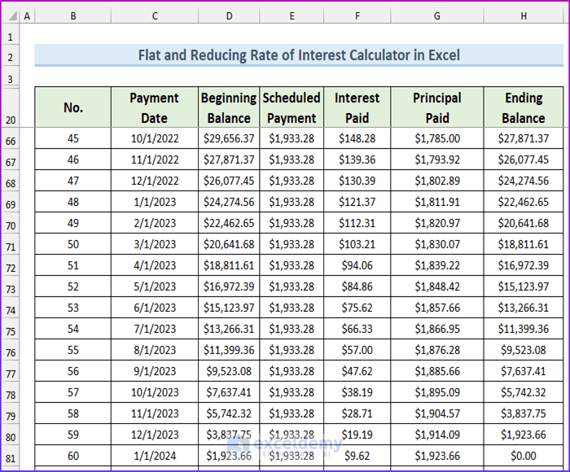
Task: Select column F header
Action: (357, 16)
